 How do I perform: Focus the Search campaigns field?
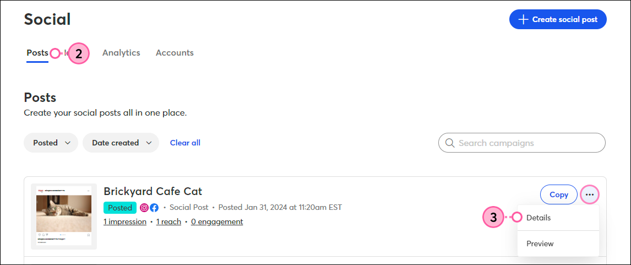[521, 143]
